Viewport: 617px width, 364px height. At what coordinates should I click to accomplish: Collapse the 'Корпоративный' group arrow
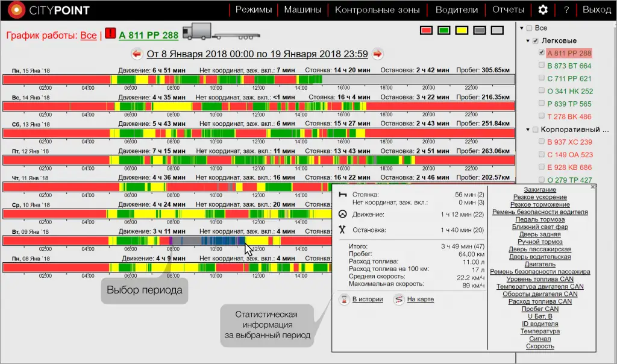click(527, 130)
